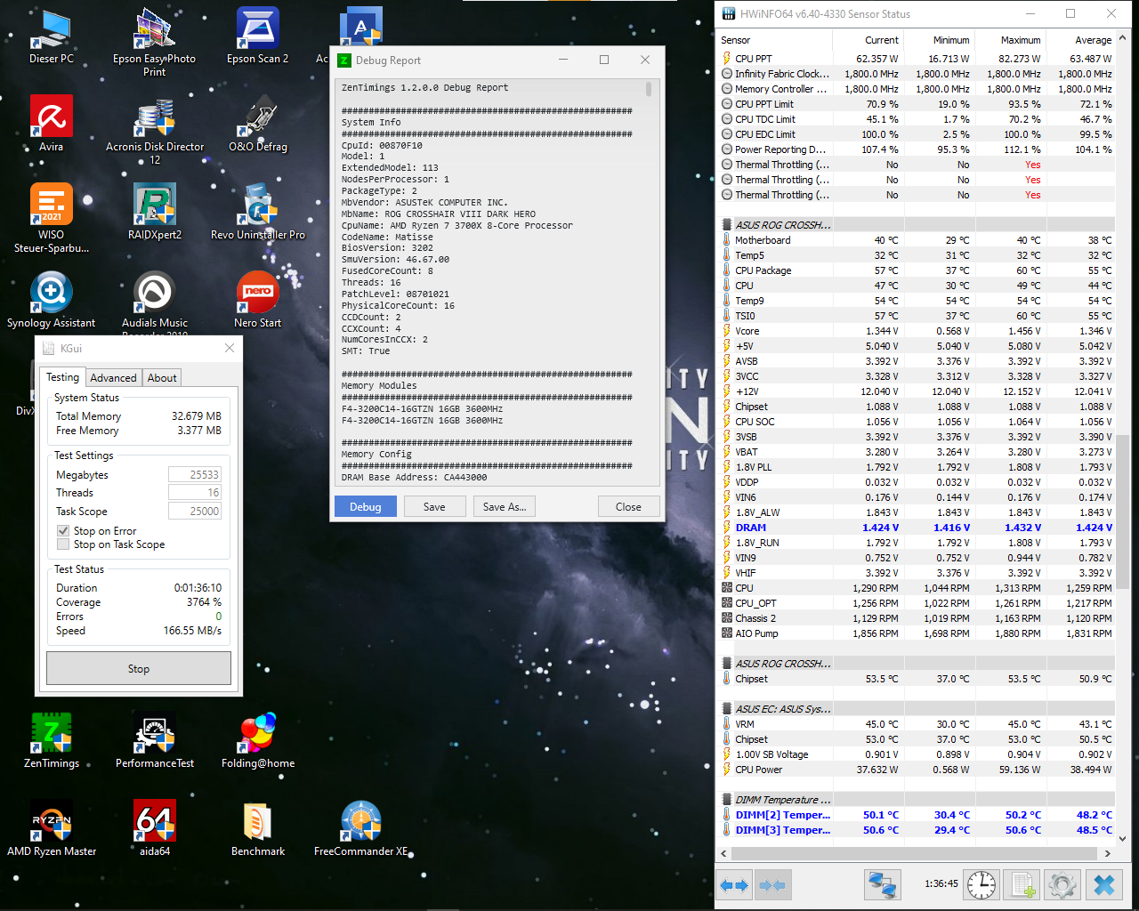Click Threads input field in KGui
The image size is (1139, 911).
pyautogui.click(x=194, y=493)
